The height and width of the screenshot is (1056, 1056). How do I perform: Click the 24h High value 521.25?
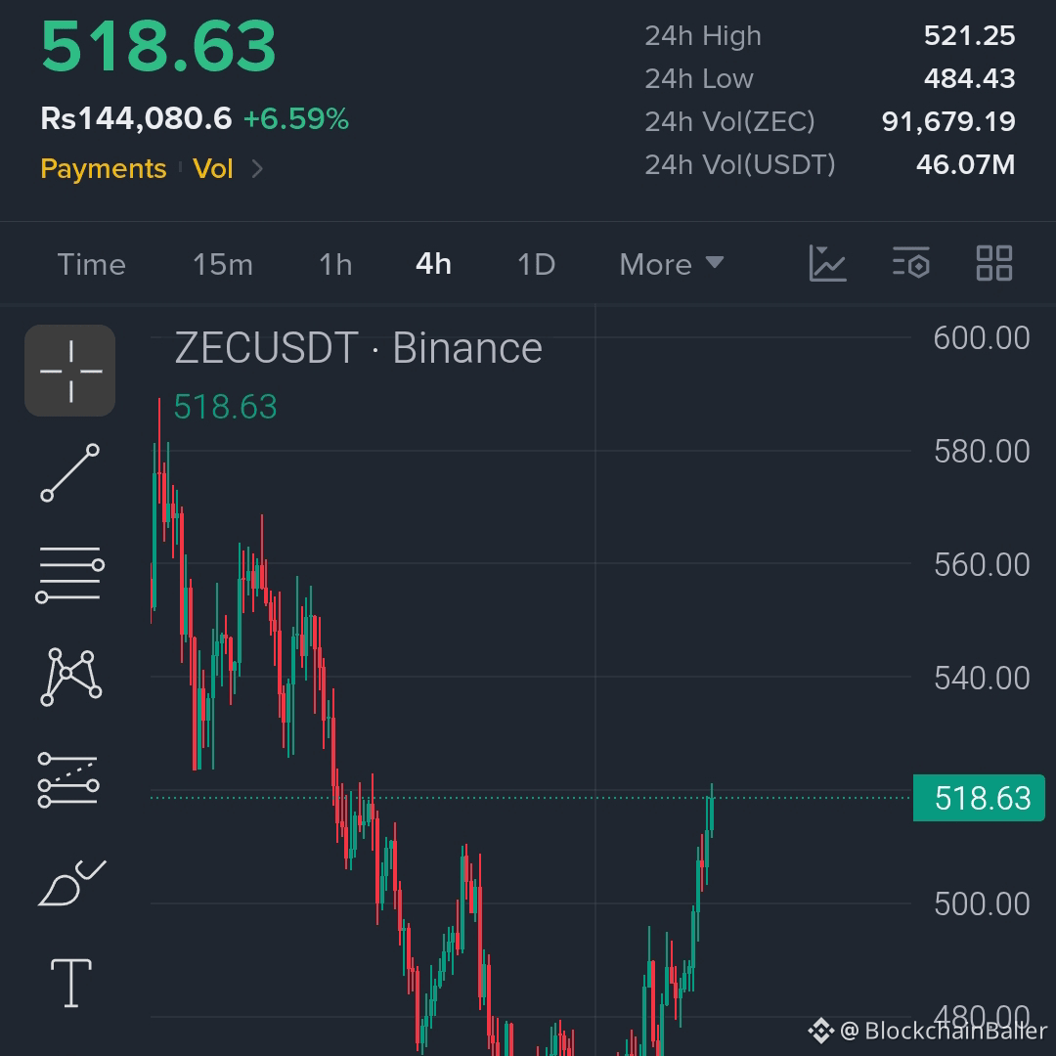pos(969,36)
